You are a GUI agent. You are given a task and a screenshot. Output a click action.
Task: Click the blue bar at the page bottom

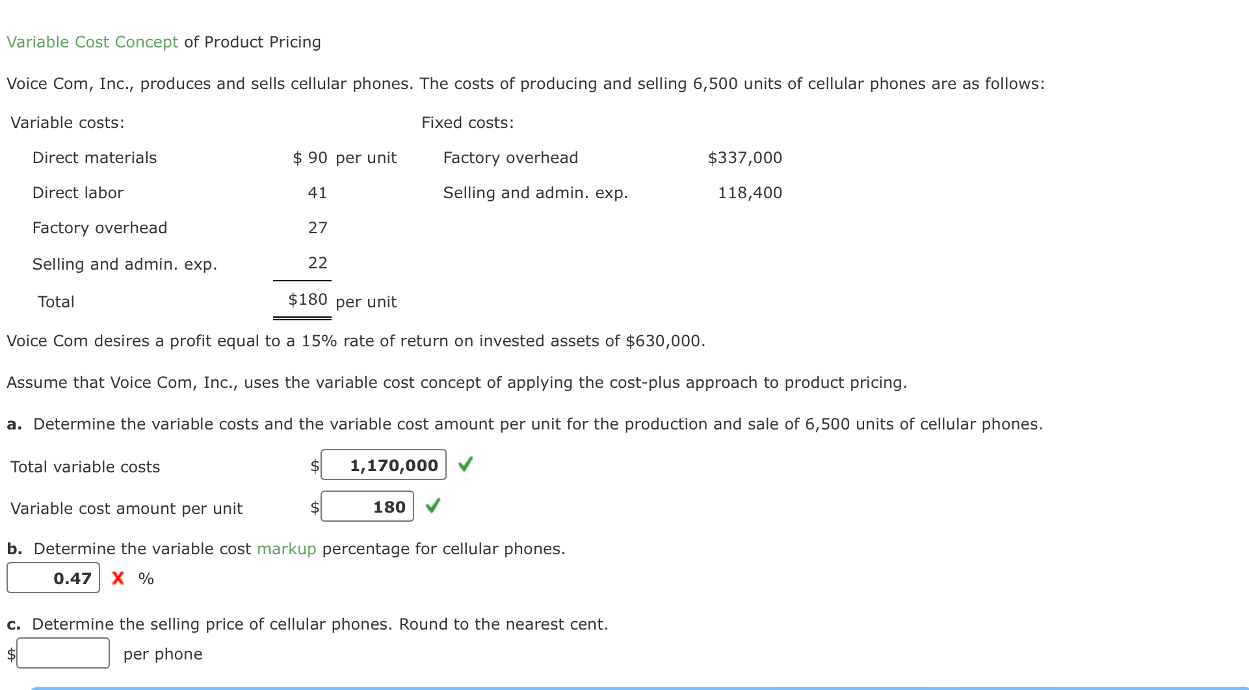[x=624, y=687]
